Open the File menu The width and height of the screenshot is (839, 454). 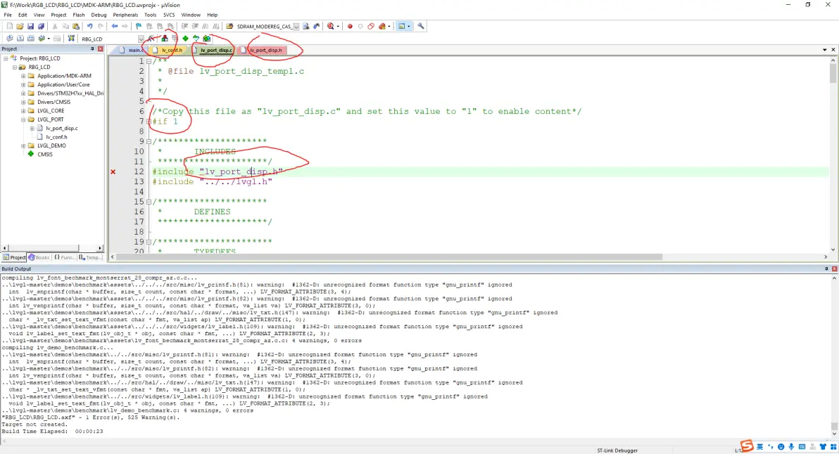pos(8,15)
